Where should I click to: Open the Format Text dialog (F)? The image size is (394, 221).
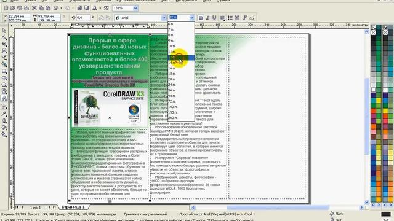pyautogui.click(x=245, y=18)
